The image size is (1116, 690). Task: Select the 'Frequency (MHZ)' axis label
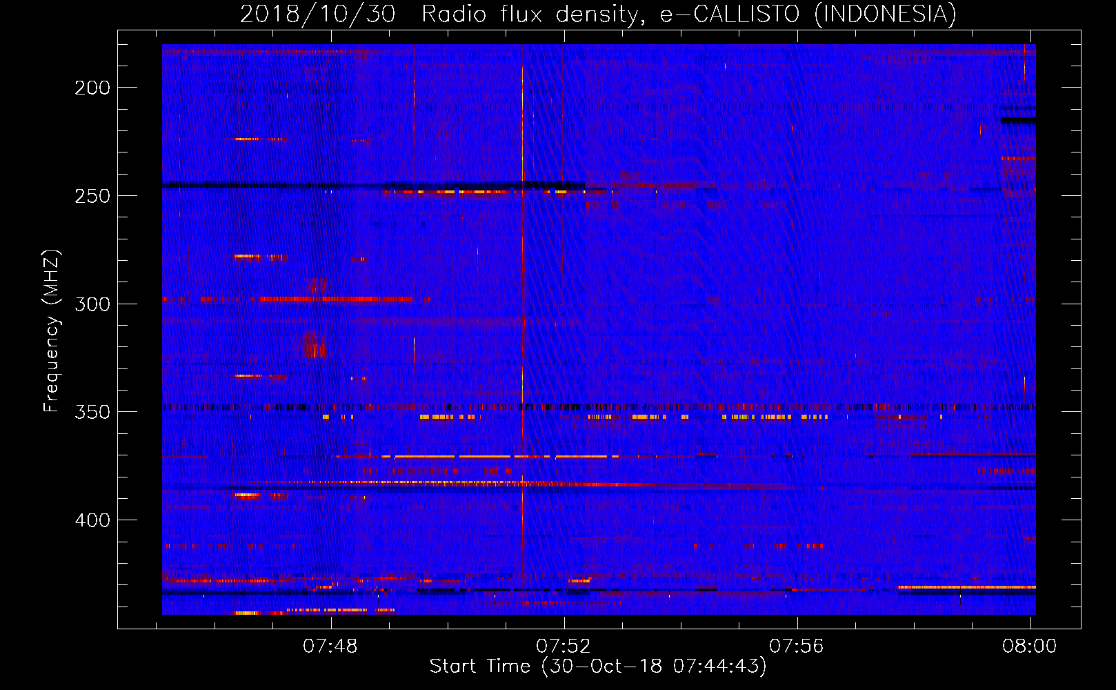point(52,331)
